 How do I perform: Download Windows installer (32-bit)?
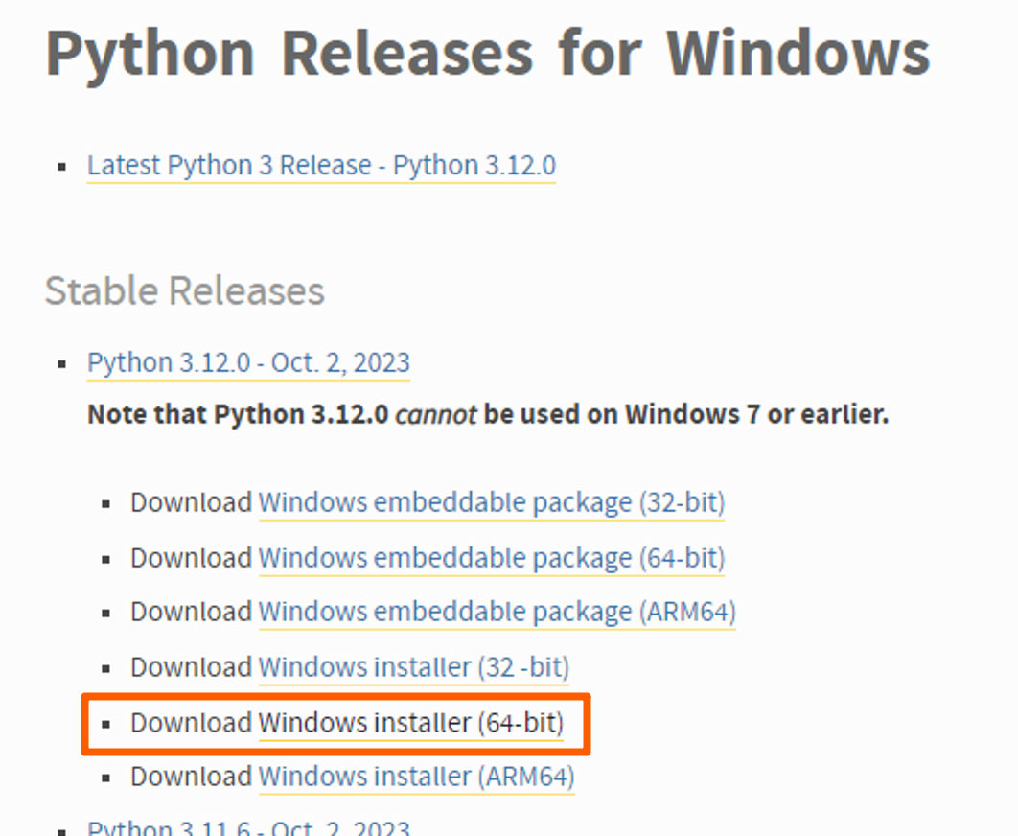[413, 667]
